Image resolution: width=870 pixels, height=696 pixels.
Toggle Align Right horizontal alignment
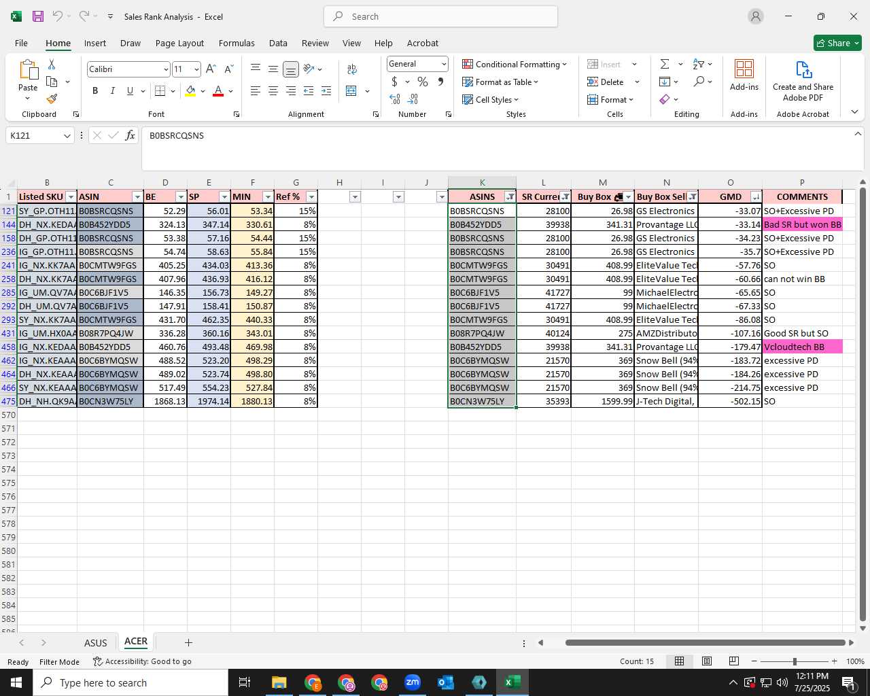[291, 90]
